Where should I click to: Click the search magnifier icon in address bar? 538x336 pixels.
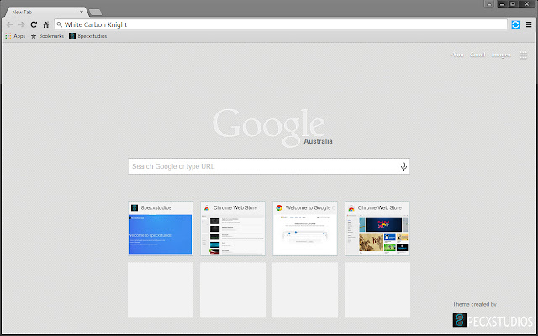[60, 24]
